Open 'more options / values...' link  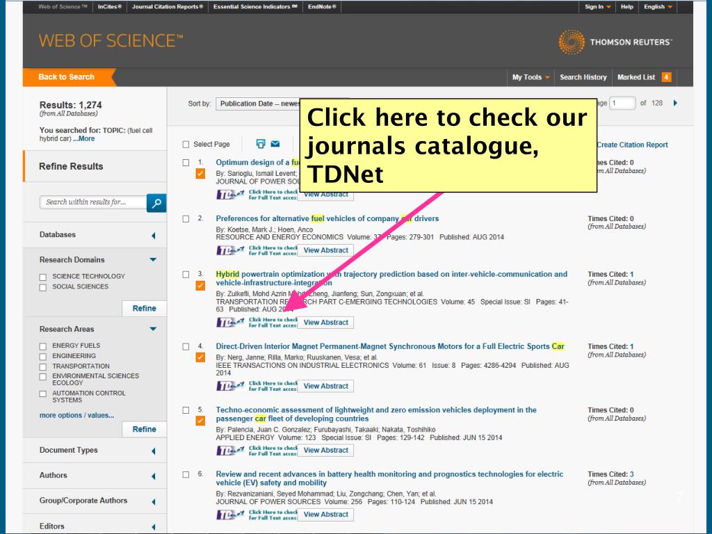(x=76, y=416)
